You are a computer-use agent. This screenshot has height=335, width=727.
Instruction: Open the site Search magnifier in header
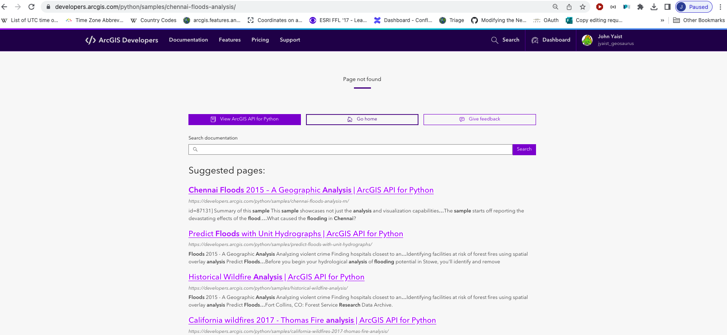[x=505, y=40]
